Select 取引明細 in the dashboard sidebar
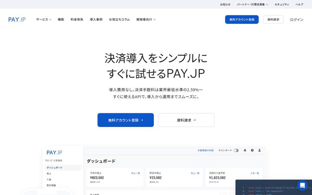Screen dimensions: 312x195 (x=51, y=185)
